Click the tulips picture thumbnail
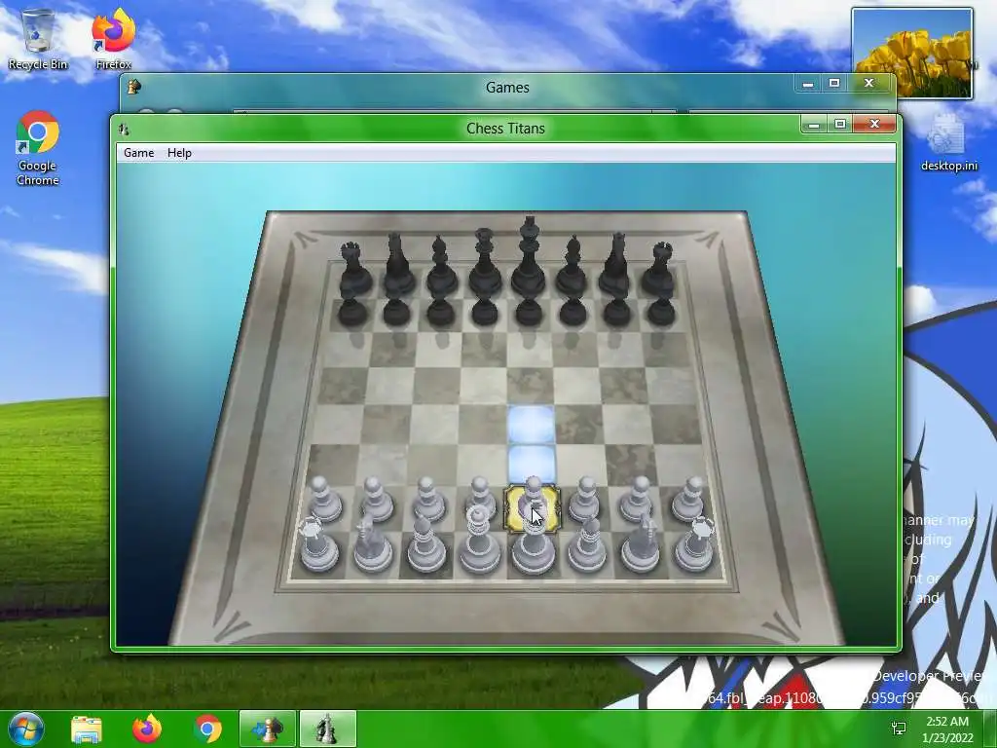The width and height of the screenshot is (997, 748). click(x=911, y=54)
